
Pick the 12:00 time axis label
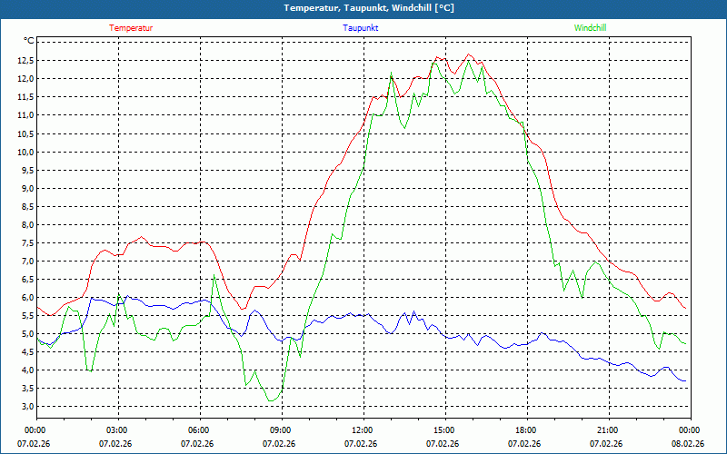coord(363,430)
